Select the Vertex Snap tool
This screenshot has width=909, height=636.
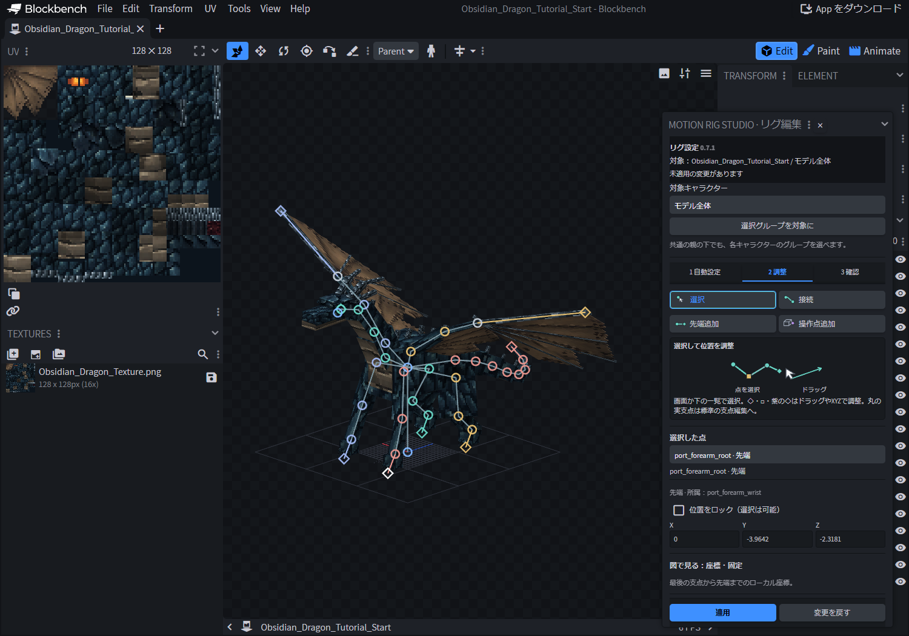pos(329,51)
